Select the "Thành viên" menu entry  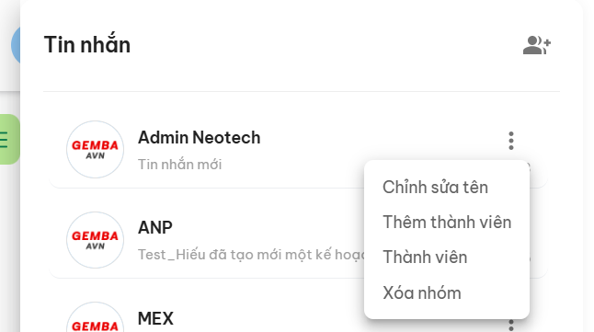(425, 258)
